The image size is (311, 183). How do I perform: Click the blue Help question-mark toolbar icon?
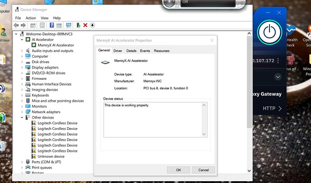[52, 25]
